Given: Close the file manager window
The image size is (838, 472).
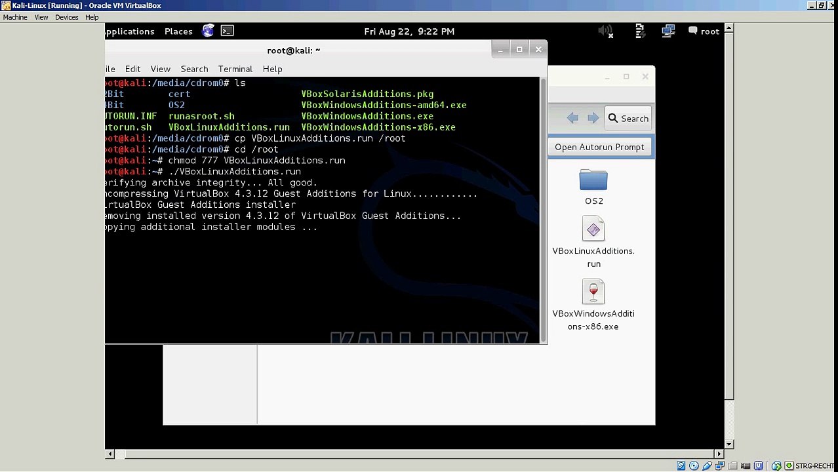Looking at the screenshot, I should click(645, 77).
